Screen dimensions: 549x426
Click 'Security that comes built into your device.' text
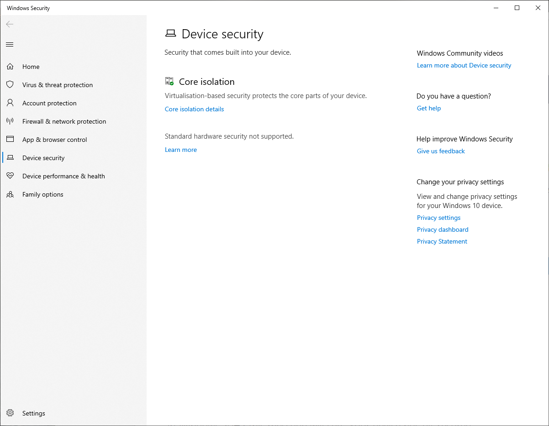(x=228, y=52)
